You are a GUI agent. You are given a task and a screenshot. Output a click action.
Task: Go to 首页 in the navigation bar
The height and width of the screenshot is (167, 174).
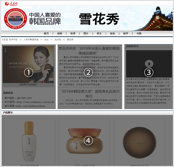coord(46,33)
